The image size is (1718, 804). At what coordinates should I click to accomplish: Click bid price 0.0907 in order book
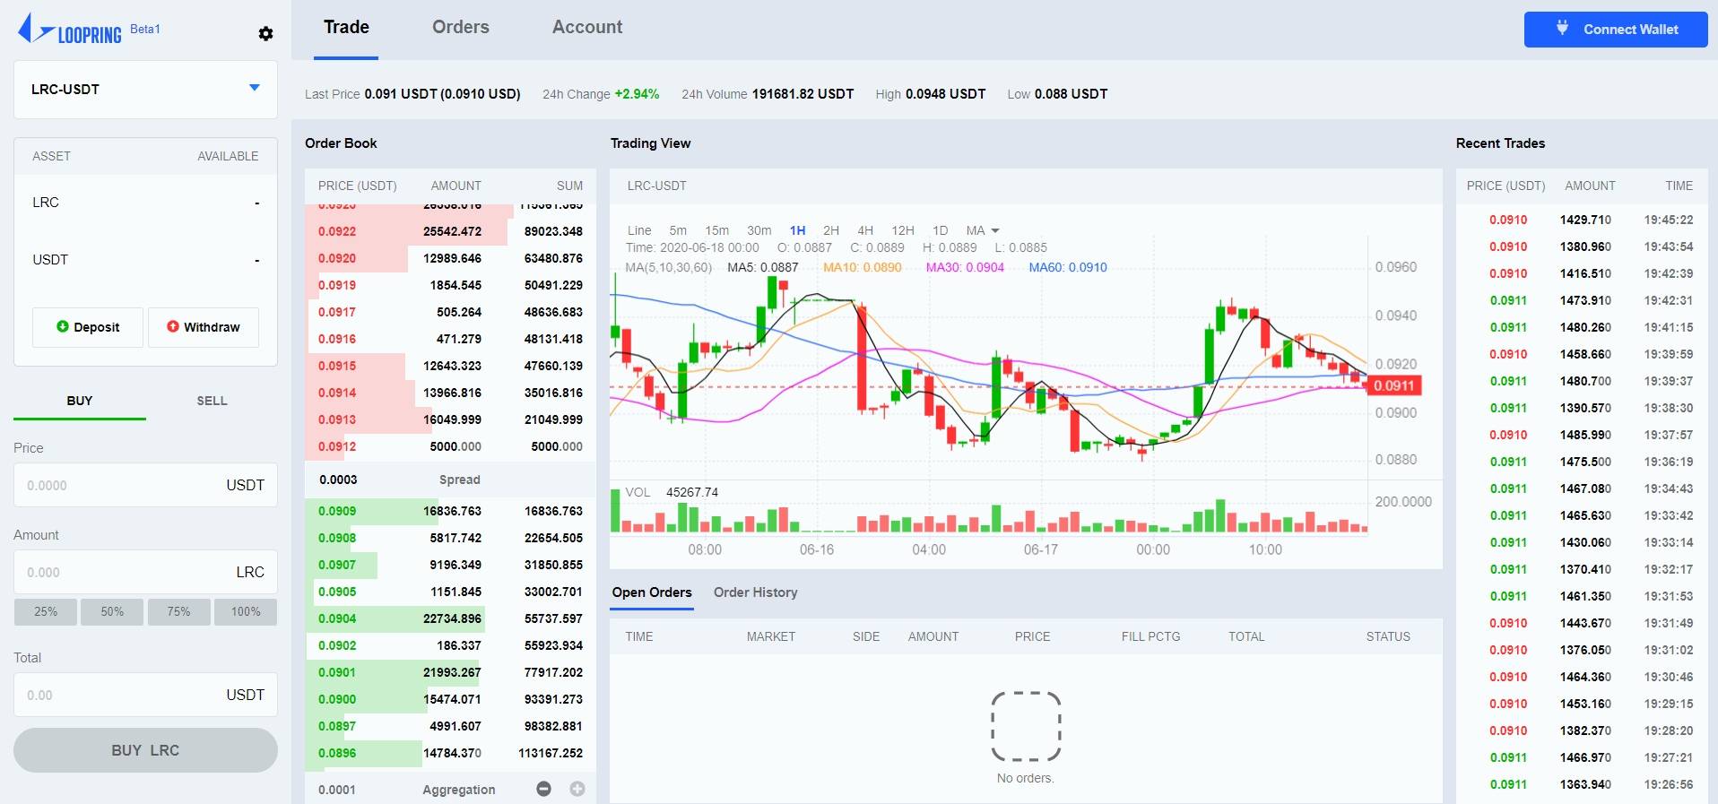pos(337,565)
